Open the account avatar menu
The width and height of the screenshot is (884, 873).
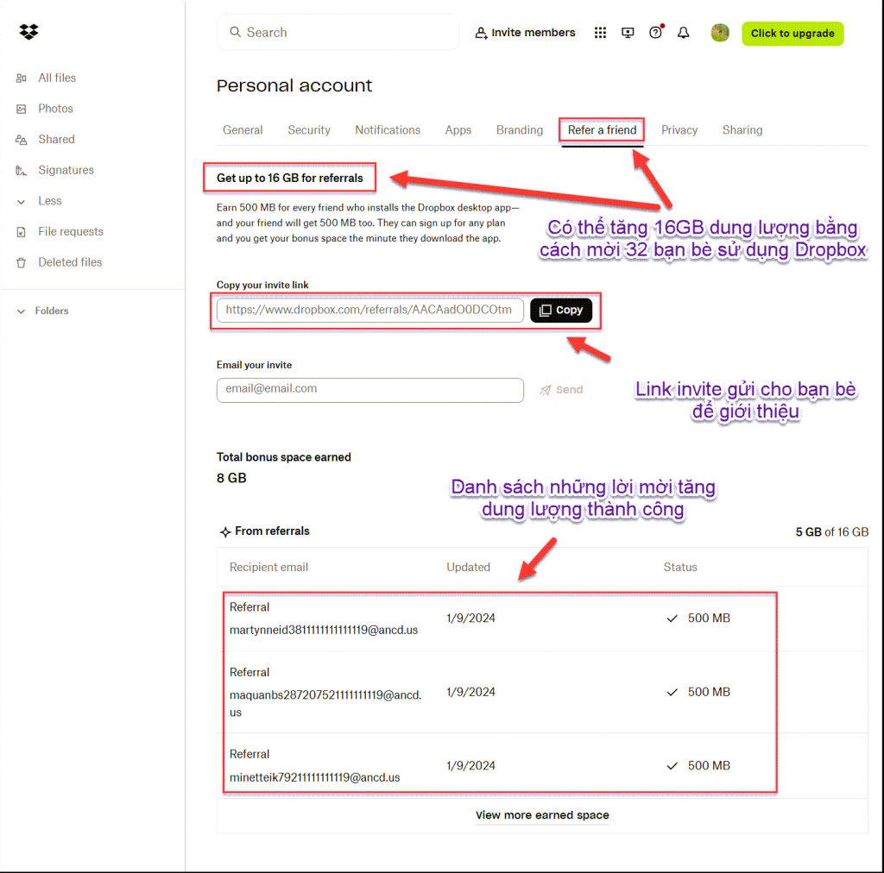tap(720, 33)
